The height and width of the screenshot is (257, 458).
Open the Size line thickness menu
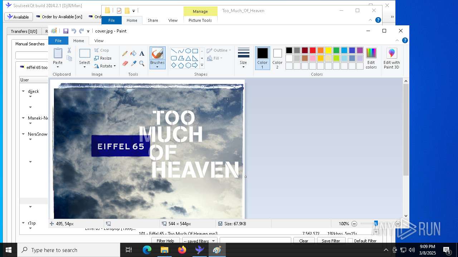pyautogui.click(x=243, y=58)
